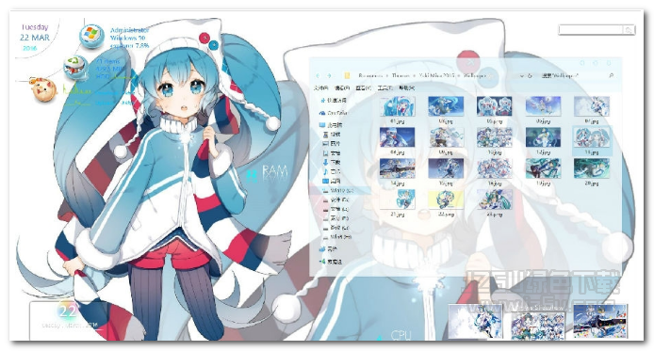
Task: Open the Music (音乐) folder in the sidebar
Action: (332, 171)
